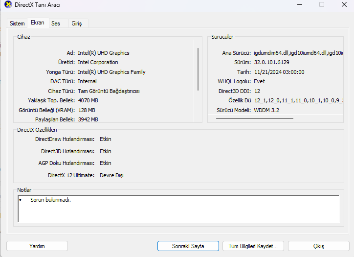Click the VRAM value 128 MB
The image size is (354, 257).
pos(87,110)
